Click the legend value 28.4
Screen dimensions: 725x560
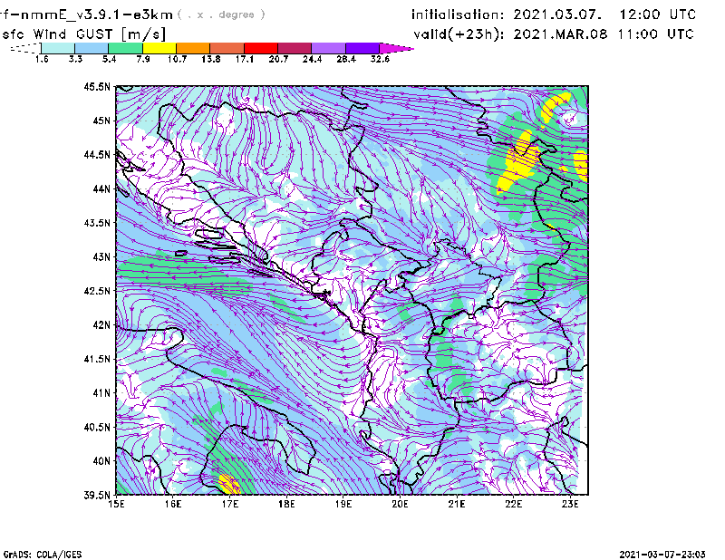[x=346, y=59]
